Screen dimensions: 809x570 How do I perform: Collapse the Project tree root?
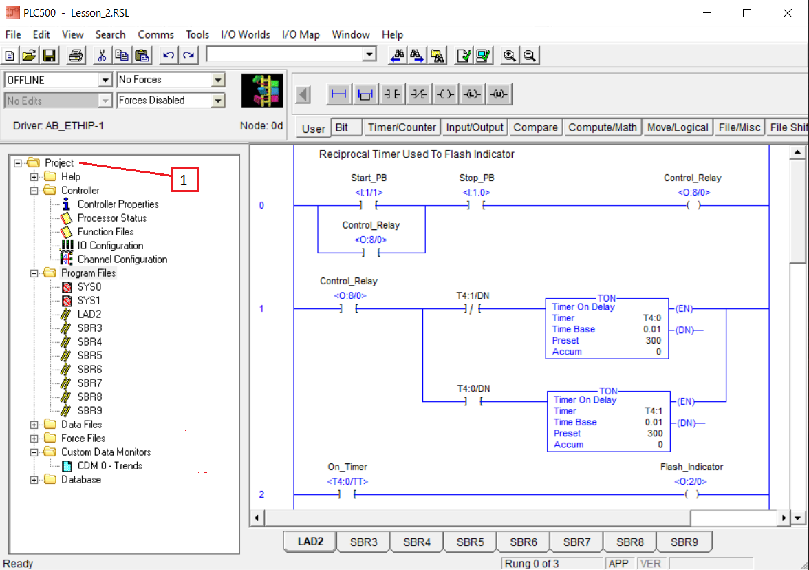pyautogui.click(x=18, y=162)
